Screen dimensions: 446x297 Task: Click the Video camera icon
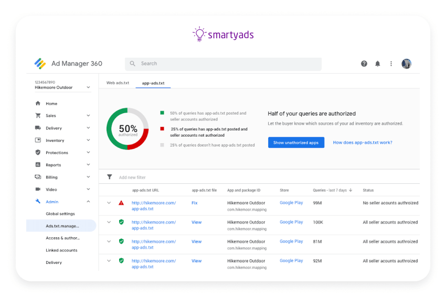click(x=38, y=189)
